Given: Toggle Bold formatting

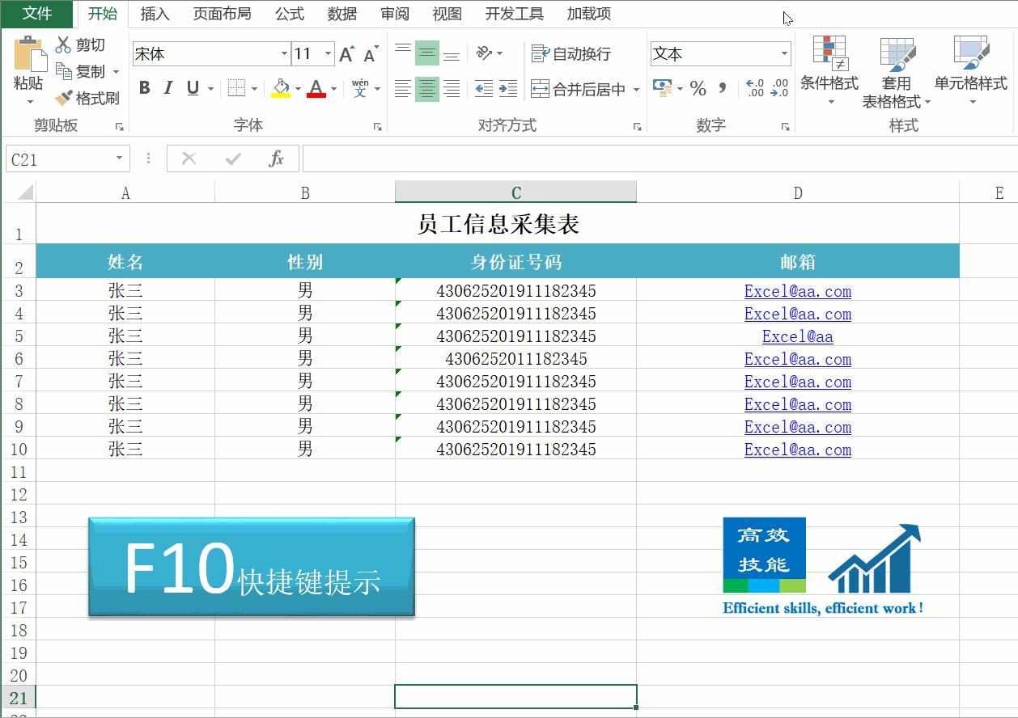Looking at the screenshot, I should pos(144,88).
